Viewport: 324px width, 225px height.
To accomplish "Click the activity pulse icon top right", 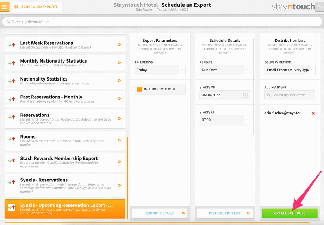I will [x=319, y=7].
